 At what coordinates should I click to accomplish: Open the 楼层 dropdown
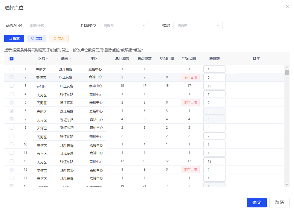(198, 26)
